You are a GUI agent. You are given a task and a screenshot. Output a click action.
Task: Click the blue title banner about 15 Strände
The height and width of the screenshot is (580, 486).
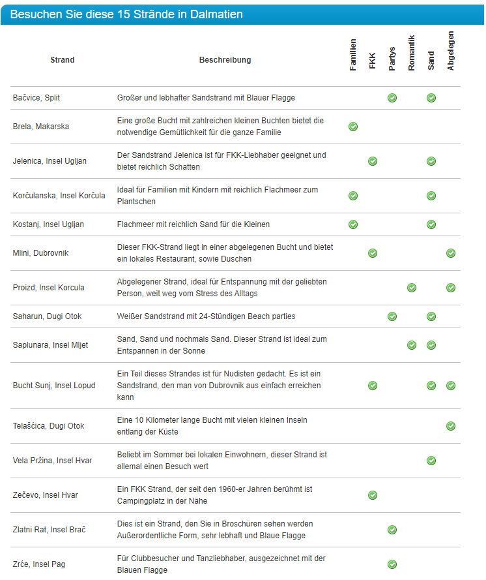point(242,14)
